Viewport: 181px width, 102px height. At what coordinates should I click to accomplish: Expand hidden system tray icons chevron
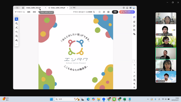(x=148, y=99)
